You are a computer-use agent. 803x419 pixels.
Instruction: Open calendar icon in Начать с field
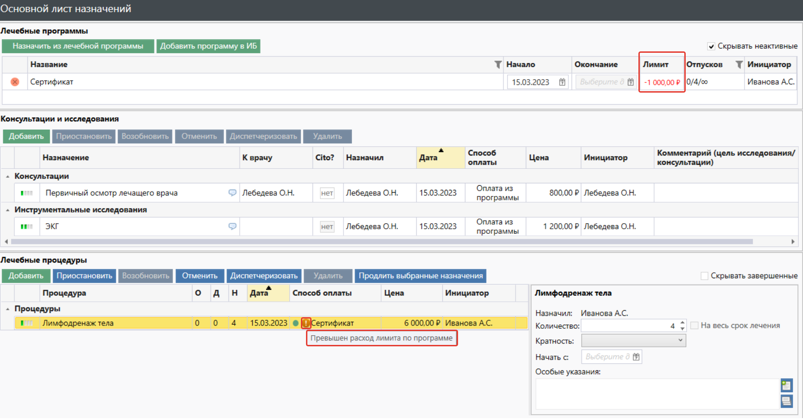pyautogui.click(x=636, y=357)
